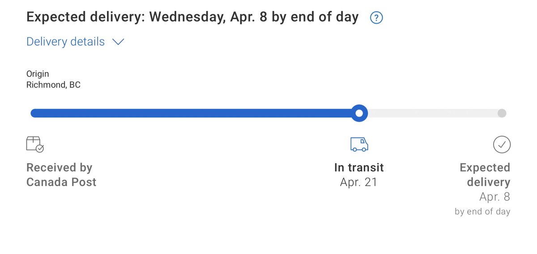Select the Expected delivery heading text

[x=192, y=17]
